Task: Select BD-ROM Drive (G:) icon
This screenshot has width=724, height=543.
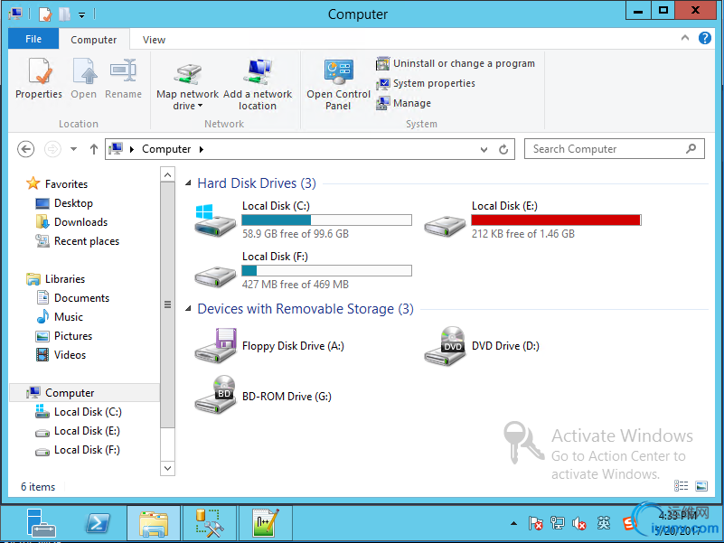Action: point(215,395)
